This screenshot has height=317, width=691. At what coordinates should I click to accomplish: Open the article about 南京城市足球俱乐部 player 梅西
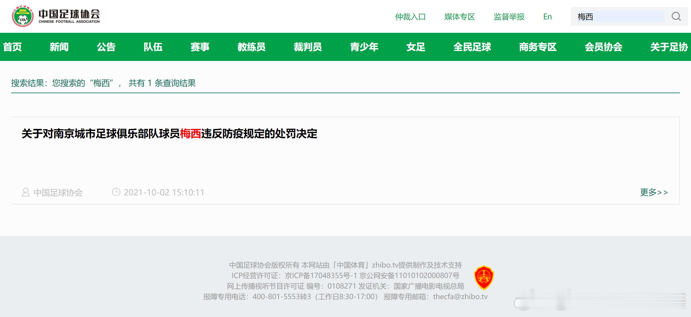pos(170,134)
